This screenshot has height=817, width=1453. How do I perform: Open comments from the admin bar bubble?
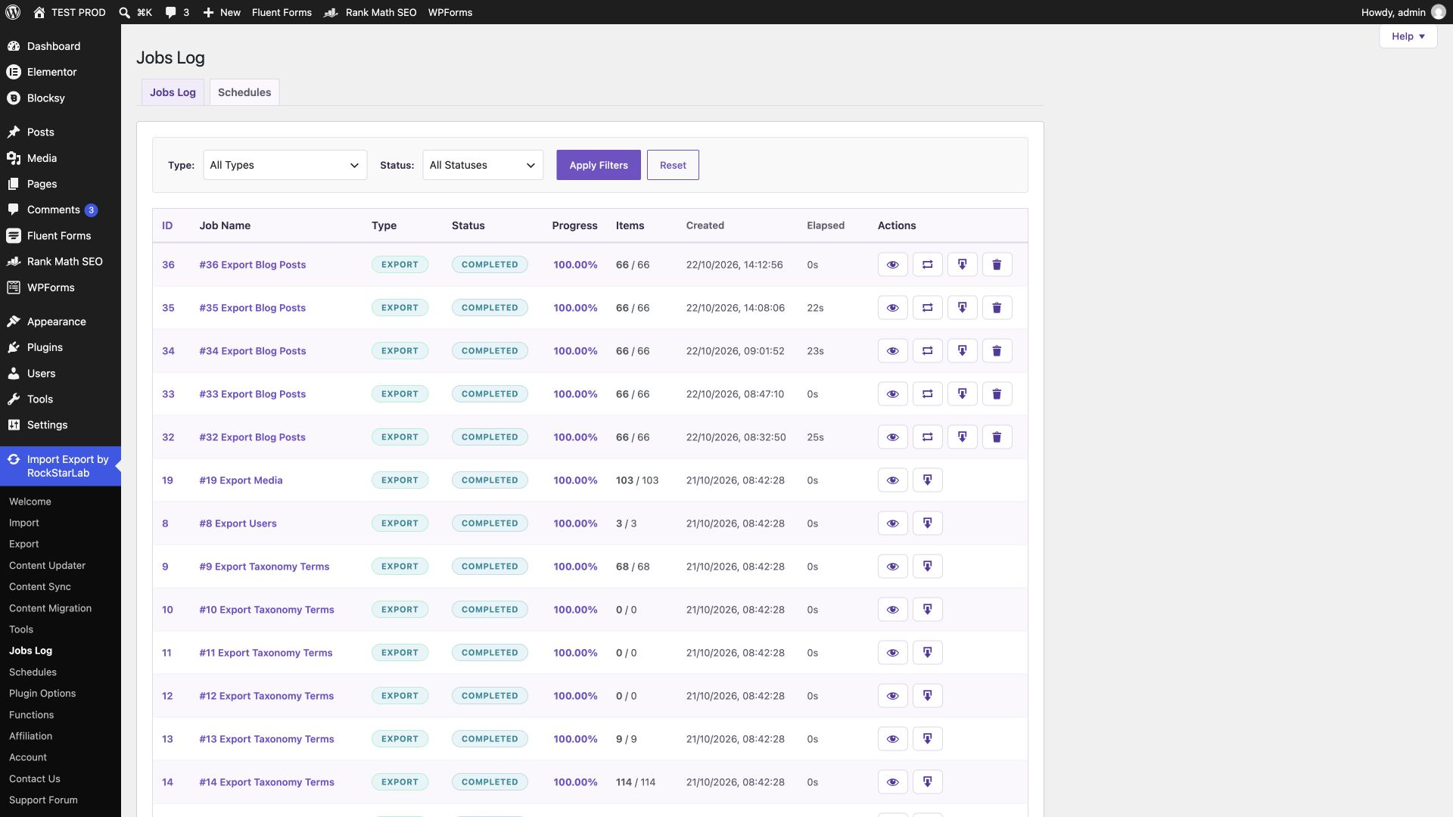tap(177, 12)
